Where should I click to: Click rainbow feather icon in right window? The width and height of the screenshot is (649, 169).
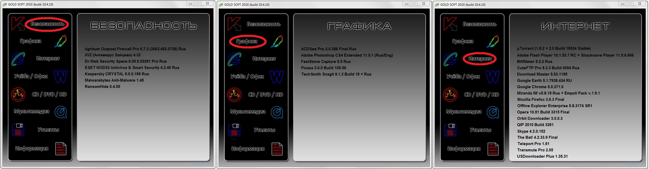pos(493,42)
